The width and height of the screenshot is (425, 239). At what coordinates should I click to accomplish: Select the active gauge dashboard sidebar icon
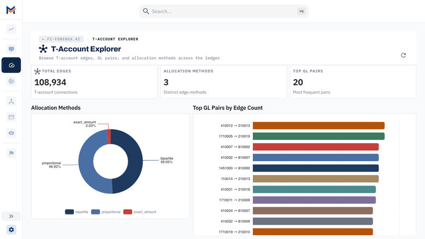[x=11, y=65]
